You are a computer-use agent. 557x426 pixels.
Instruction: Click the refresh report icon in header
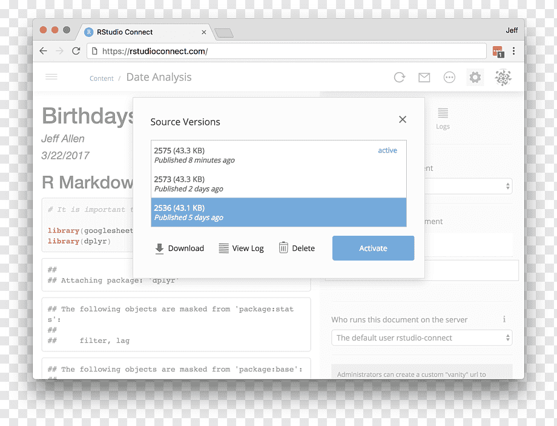(x=399, y=77)
